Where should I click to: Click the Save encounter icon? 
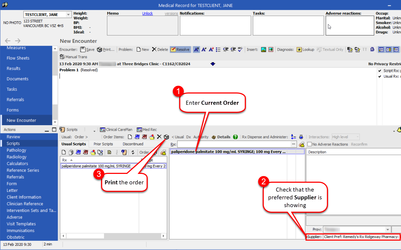coord(87,50)
